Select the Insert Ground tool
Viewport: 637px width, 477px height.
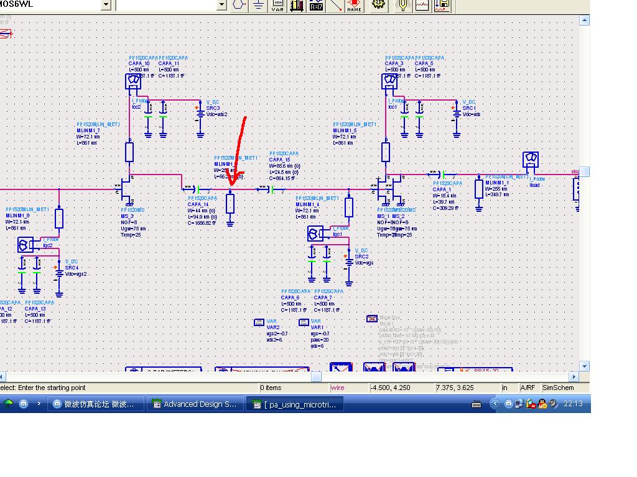pyautogui.click(x=259, y=5)
